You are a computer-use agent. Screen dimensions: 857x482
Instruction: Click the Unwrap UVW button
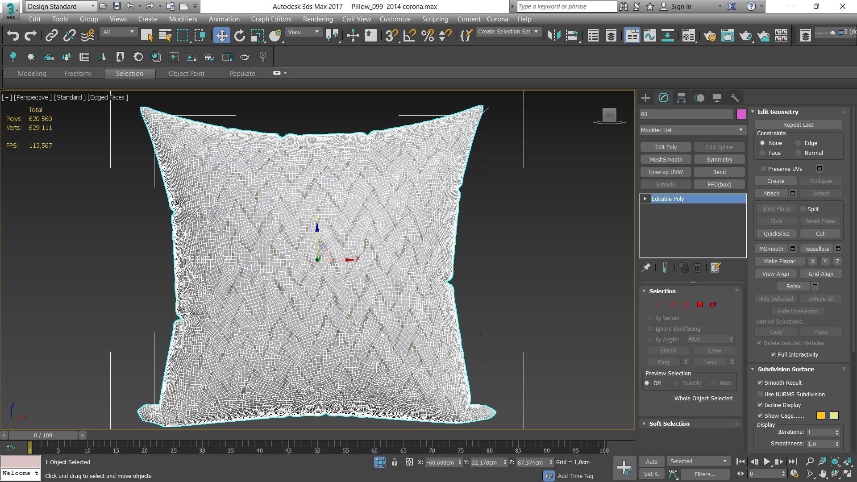tap(666, 172)
